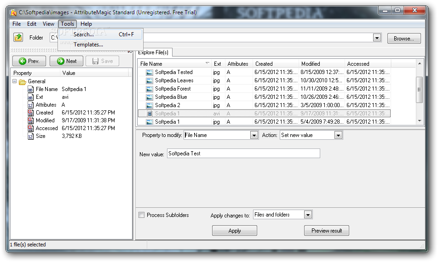438x262 pixels.
Task: Click the Ext column header
Action: pyautogui.click(x=218, y=64)
